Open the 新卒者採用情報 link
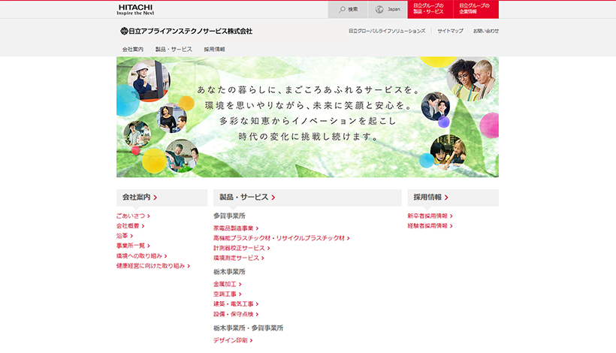The width and height of the screenshot is (616, 353). (x=430, y=216)
